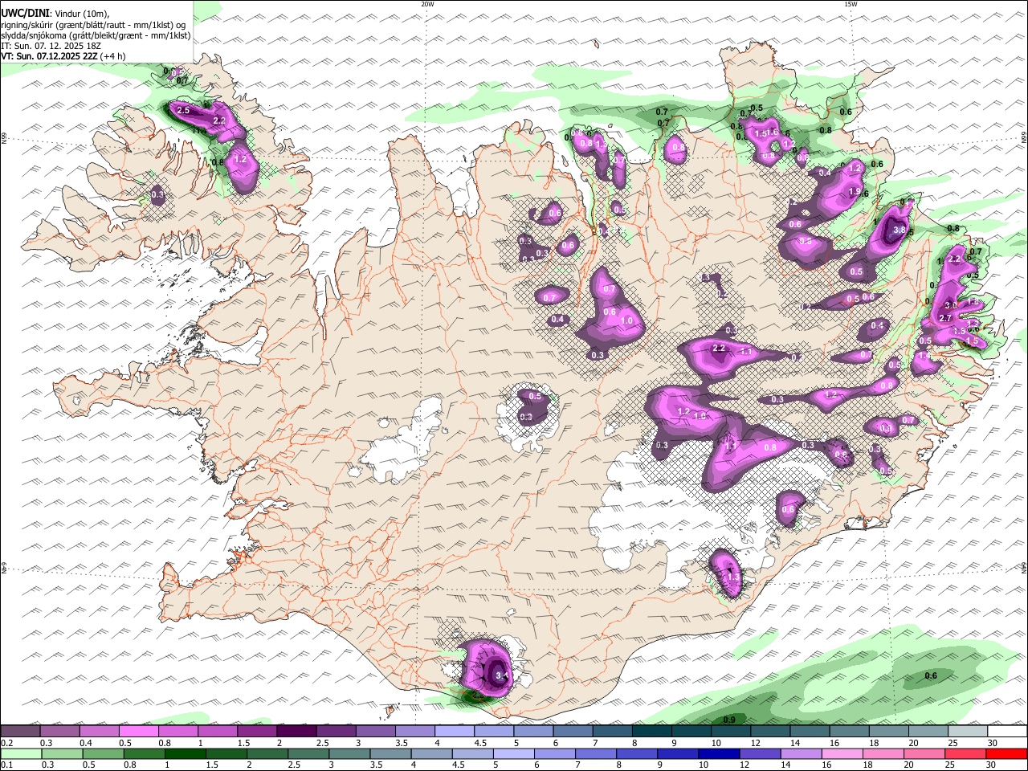Click the 3.8 precipitation value in the northeast

point(899,230)
